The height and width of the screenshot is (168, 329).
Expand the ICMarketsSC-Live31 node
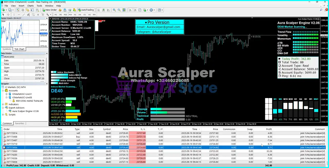point(6,94)
